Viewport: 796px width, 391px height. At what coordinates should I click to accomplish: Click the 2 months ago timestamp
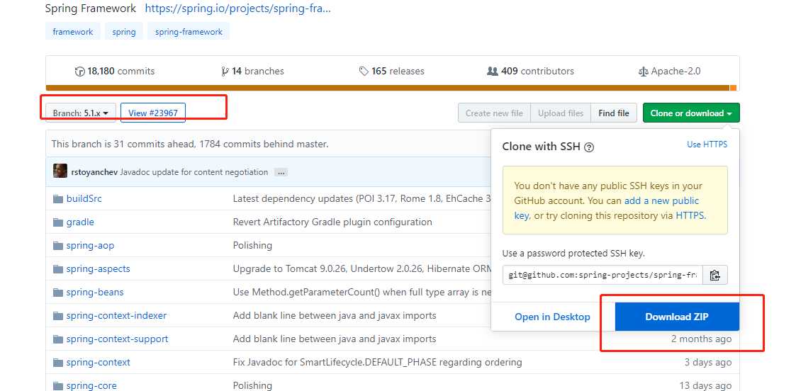(x=702, y=339)
